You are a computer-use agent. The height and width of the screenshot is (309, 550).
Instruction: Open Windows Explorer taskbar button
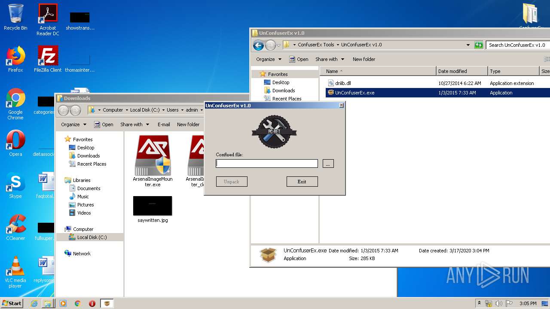[x=48, y=303]
